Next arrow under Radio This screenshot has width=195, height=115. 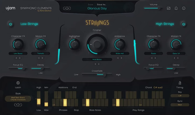click(155, 58)
